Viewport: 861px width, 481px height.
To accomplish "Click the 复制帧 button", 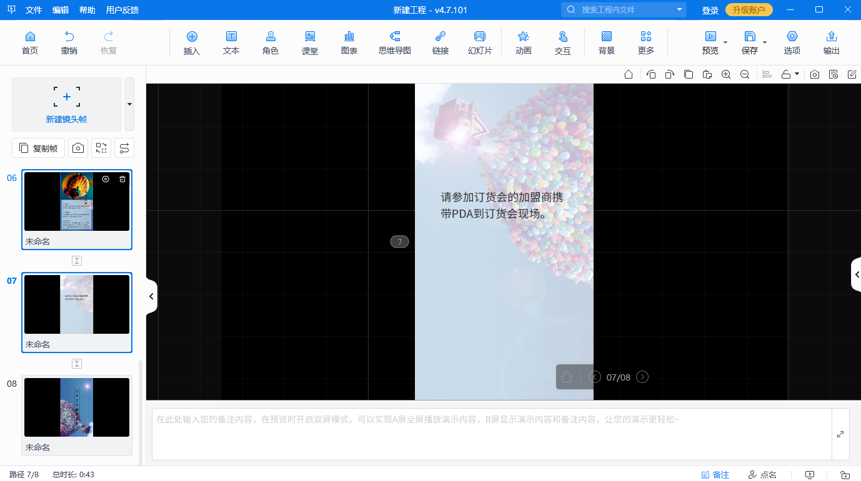I will pyautogui.click(x=38, y=148).
